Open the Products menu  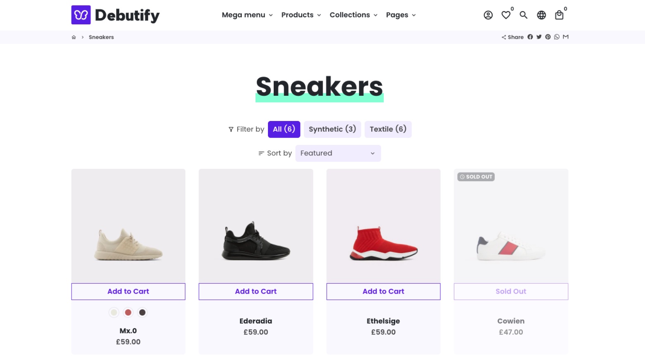[x=301, y=15]
